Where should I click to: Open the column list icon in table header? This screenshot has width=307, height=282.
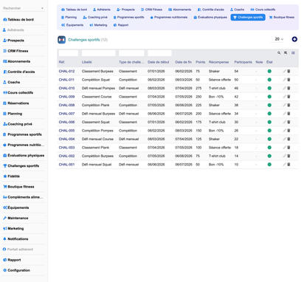(293, 53)
